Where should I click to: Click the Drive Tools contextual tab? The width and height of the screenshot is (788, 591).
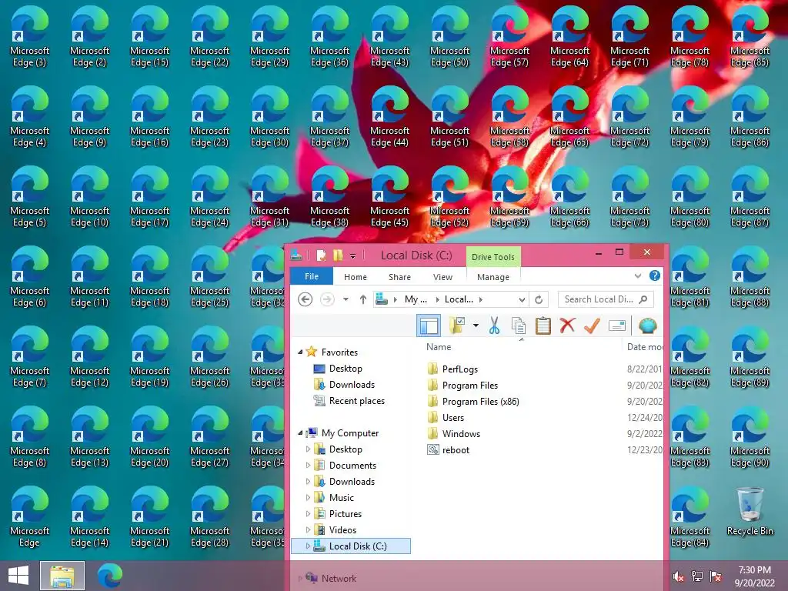[x=493, y=257]
